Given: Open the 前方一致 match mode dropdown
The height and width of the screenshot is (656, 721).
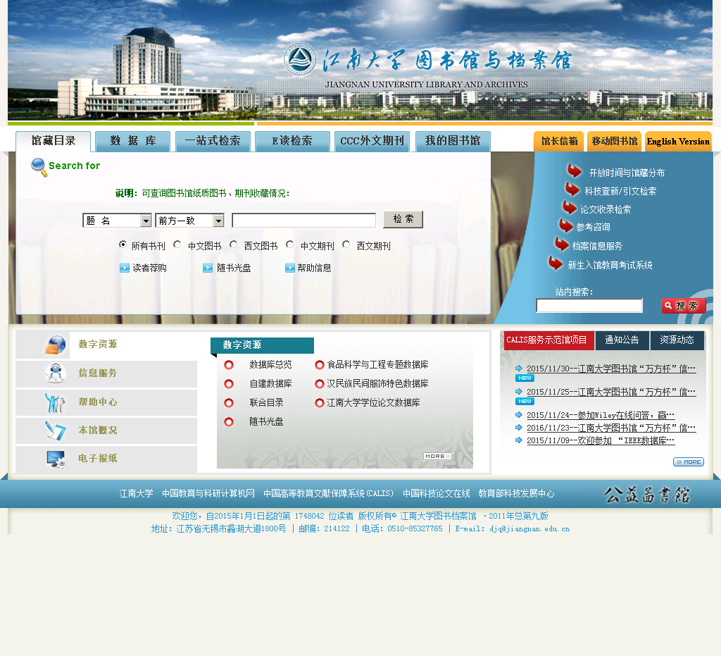Looking at the screenshot, I should point(189,221).
